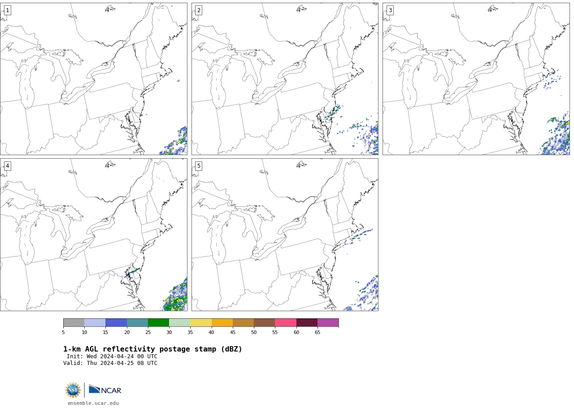Click the purple 65+ dBZ swatch
574x408 pixels.
pos(328,323)
